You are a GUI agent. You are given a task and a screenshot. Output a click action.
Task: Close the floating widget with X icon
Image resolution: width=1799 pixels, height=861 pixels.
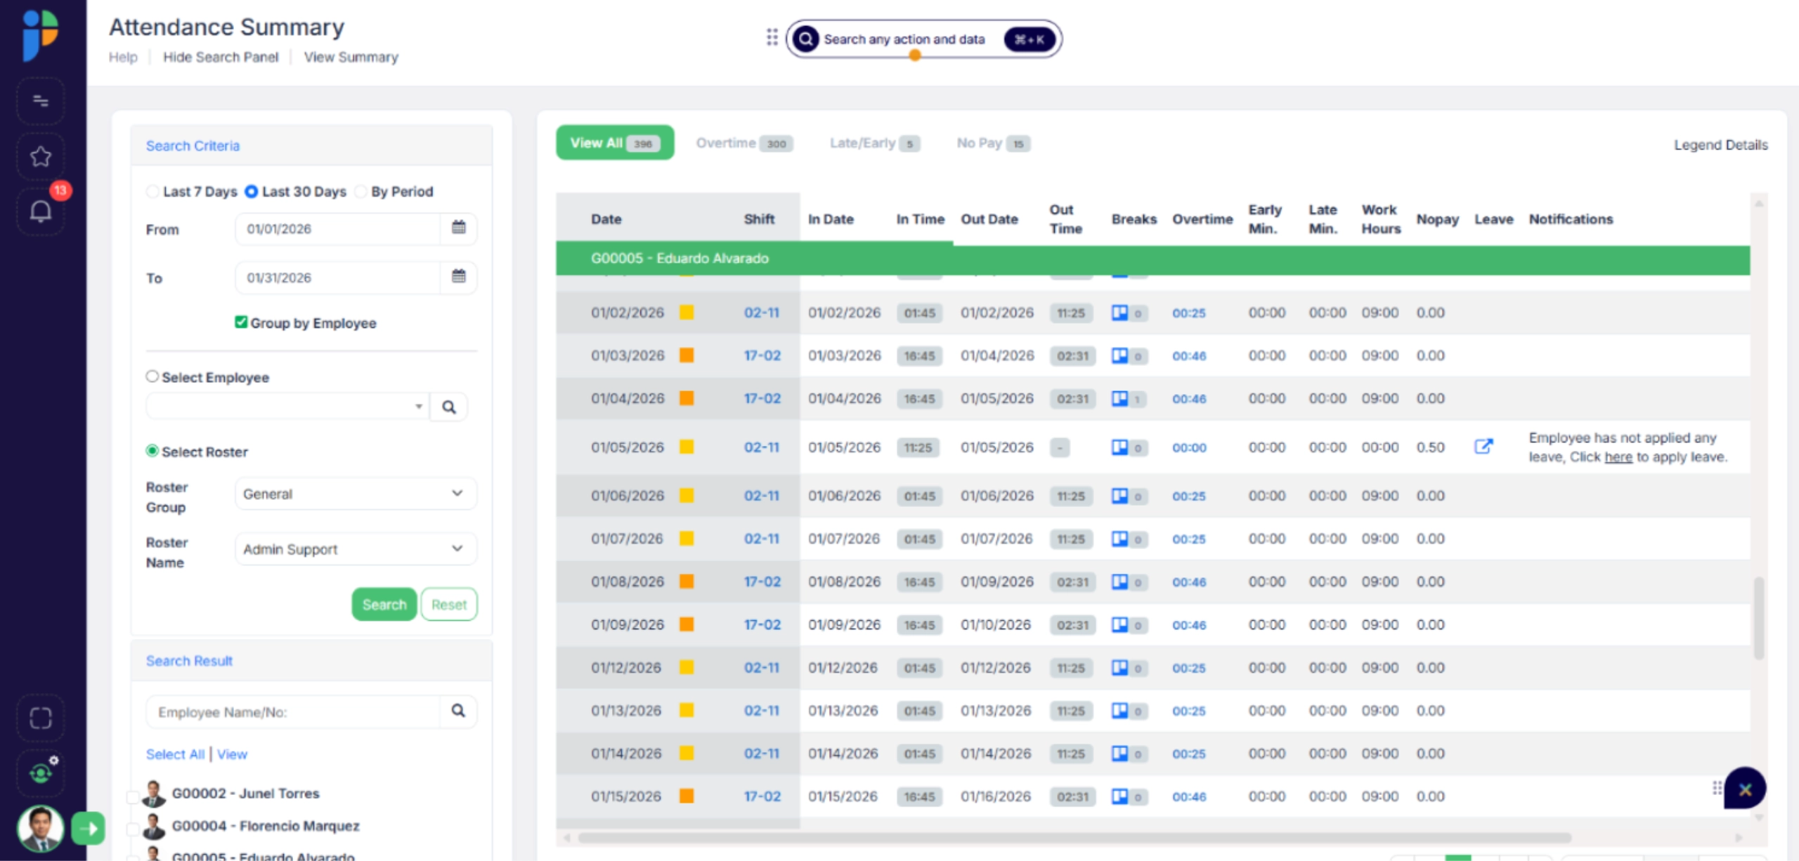[1745, 789]
